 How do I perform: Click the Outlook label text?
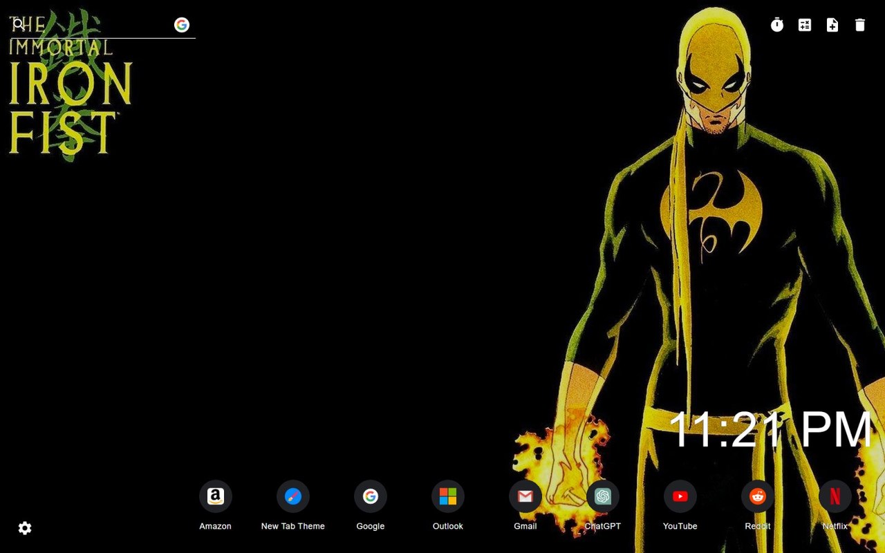pos(448,526)
